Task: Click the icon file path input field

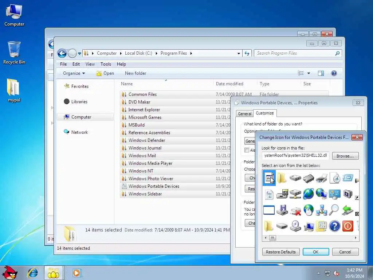Action: click(295, 155)
